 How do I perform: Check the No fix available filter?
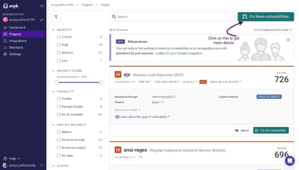tap(59, 114)
